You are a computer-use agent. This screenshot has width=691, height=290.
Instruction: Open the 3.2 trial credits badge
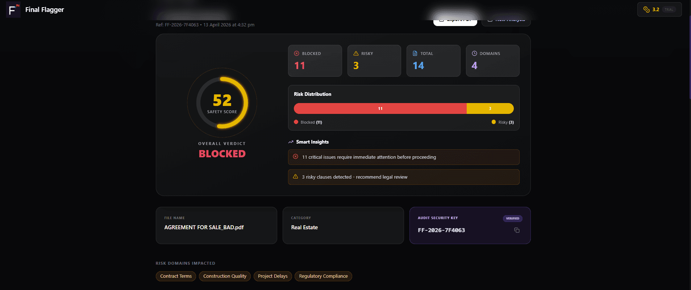(x=659, y=9)
